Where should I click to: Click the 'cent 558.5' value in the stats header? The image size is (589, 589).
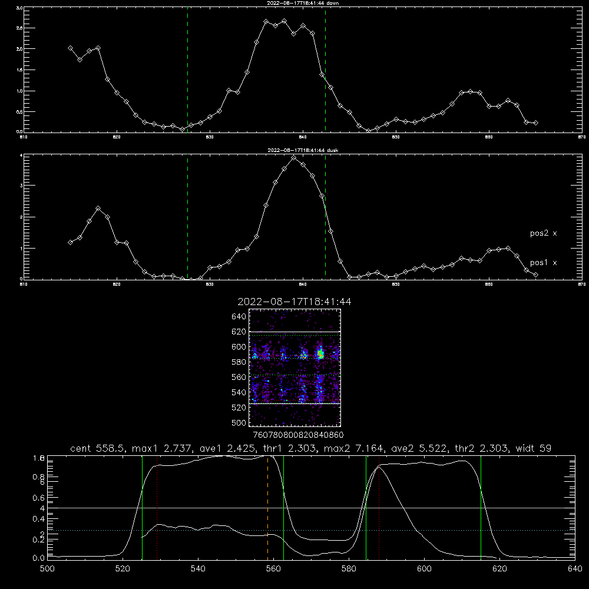(98, 448)
